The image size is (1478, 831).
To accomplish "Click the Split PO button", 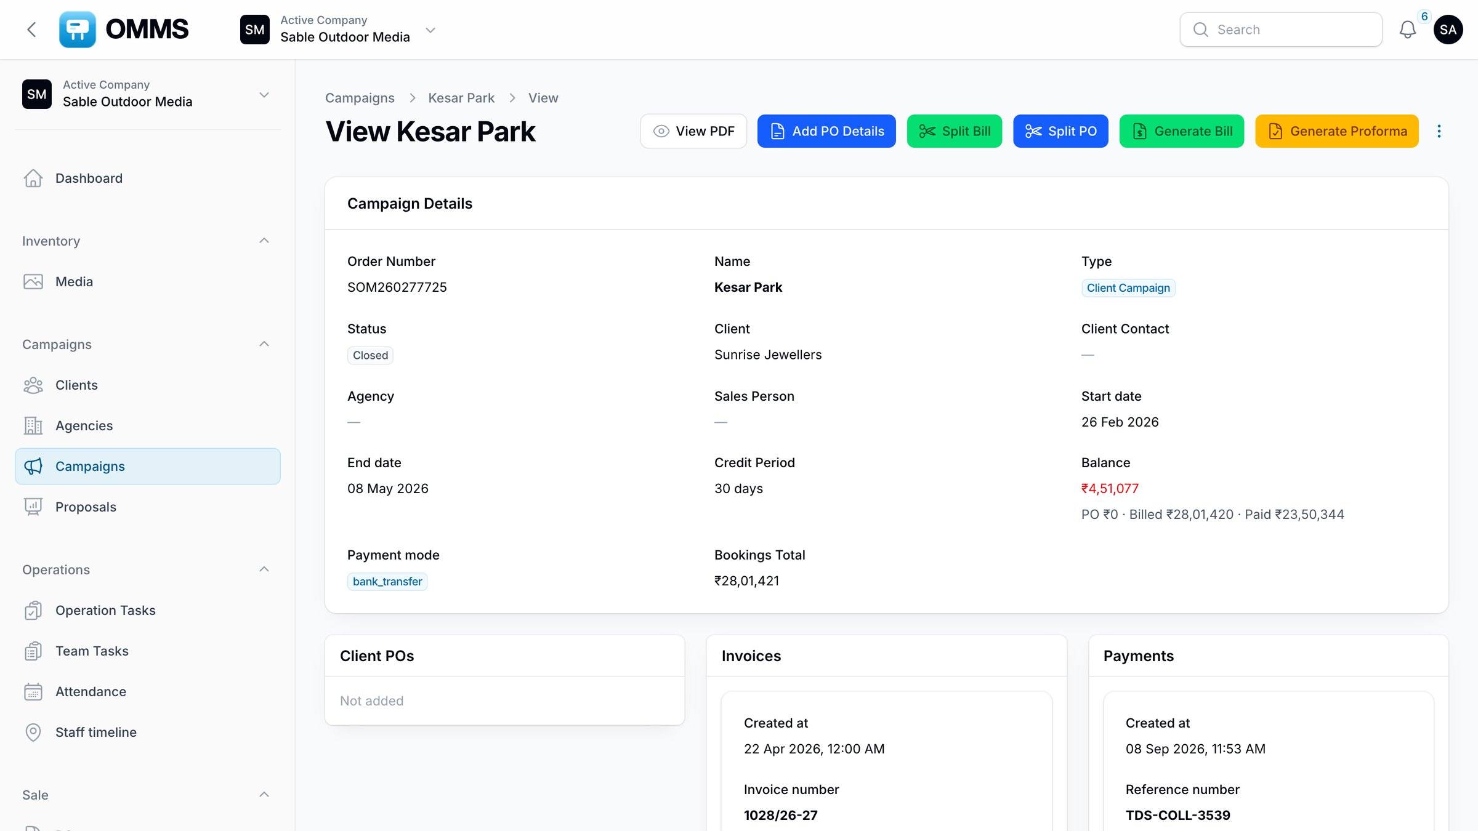I will point(1060,131).
